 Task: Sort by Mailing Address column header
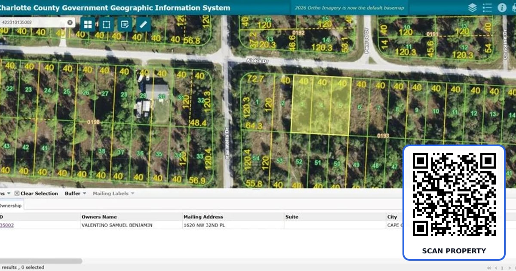coord(203,217)
